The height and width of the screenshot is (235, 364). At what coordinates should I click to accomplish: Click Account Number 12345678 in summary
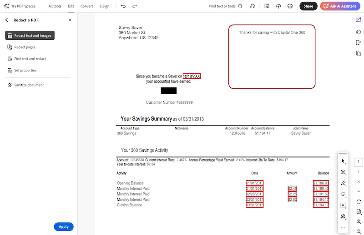pos(238,133)
